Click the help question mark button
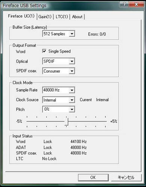This screenshot has width=146, height=187. click(124, 4)
